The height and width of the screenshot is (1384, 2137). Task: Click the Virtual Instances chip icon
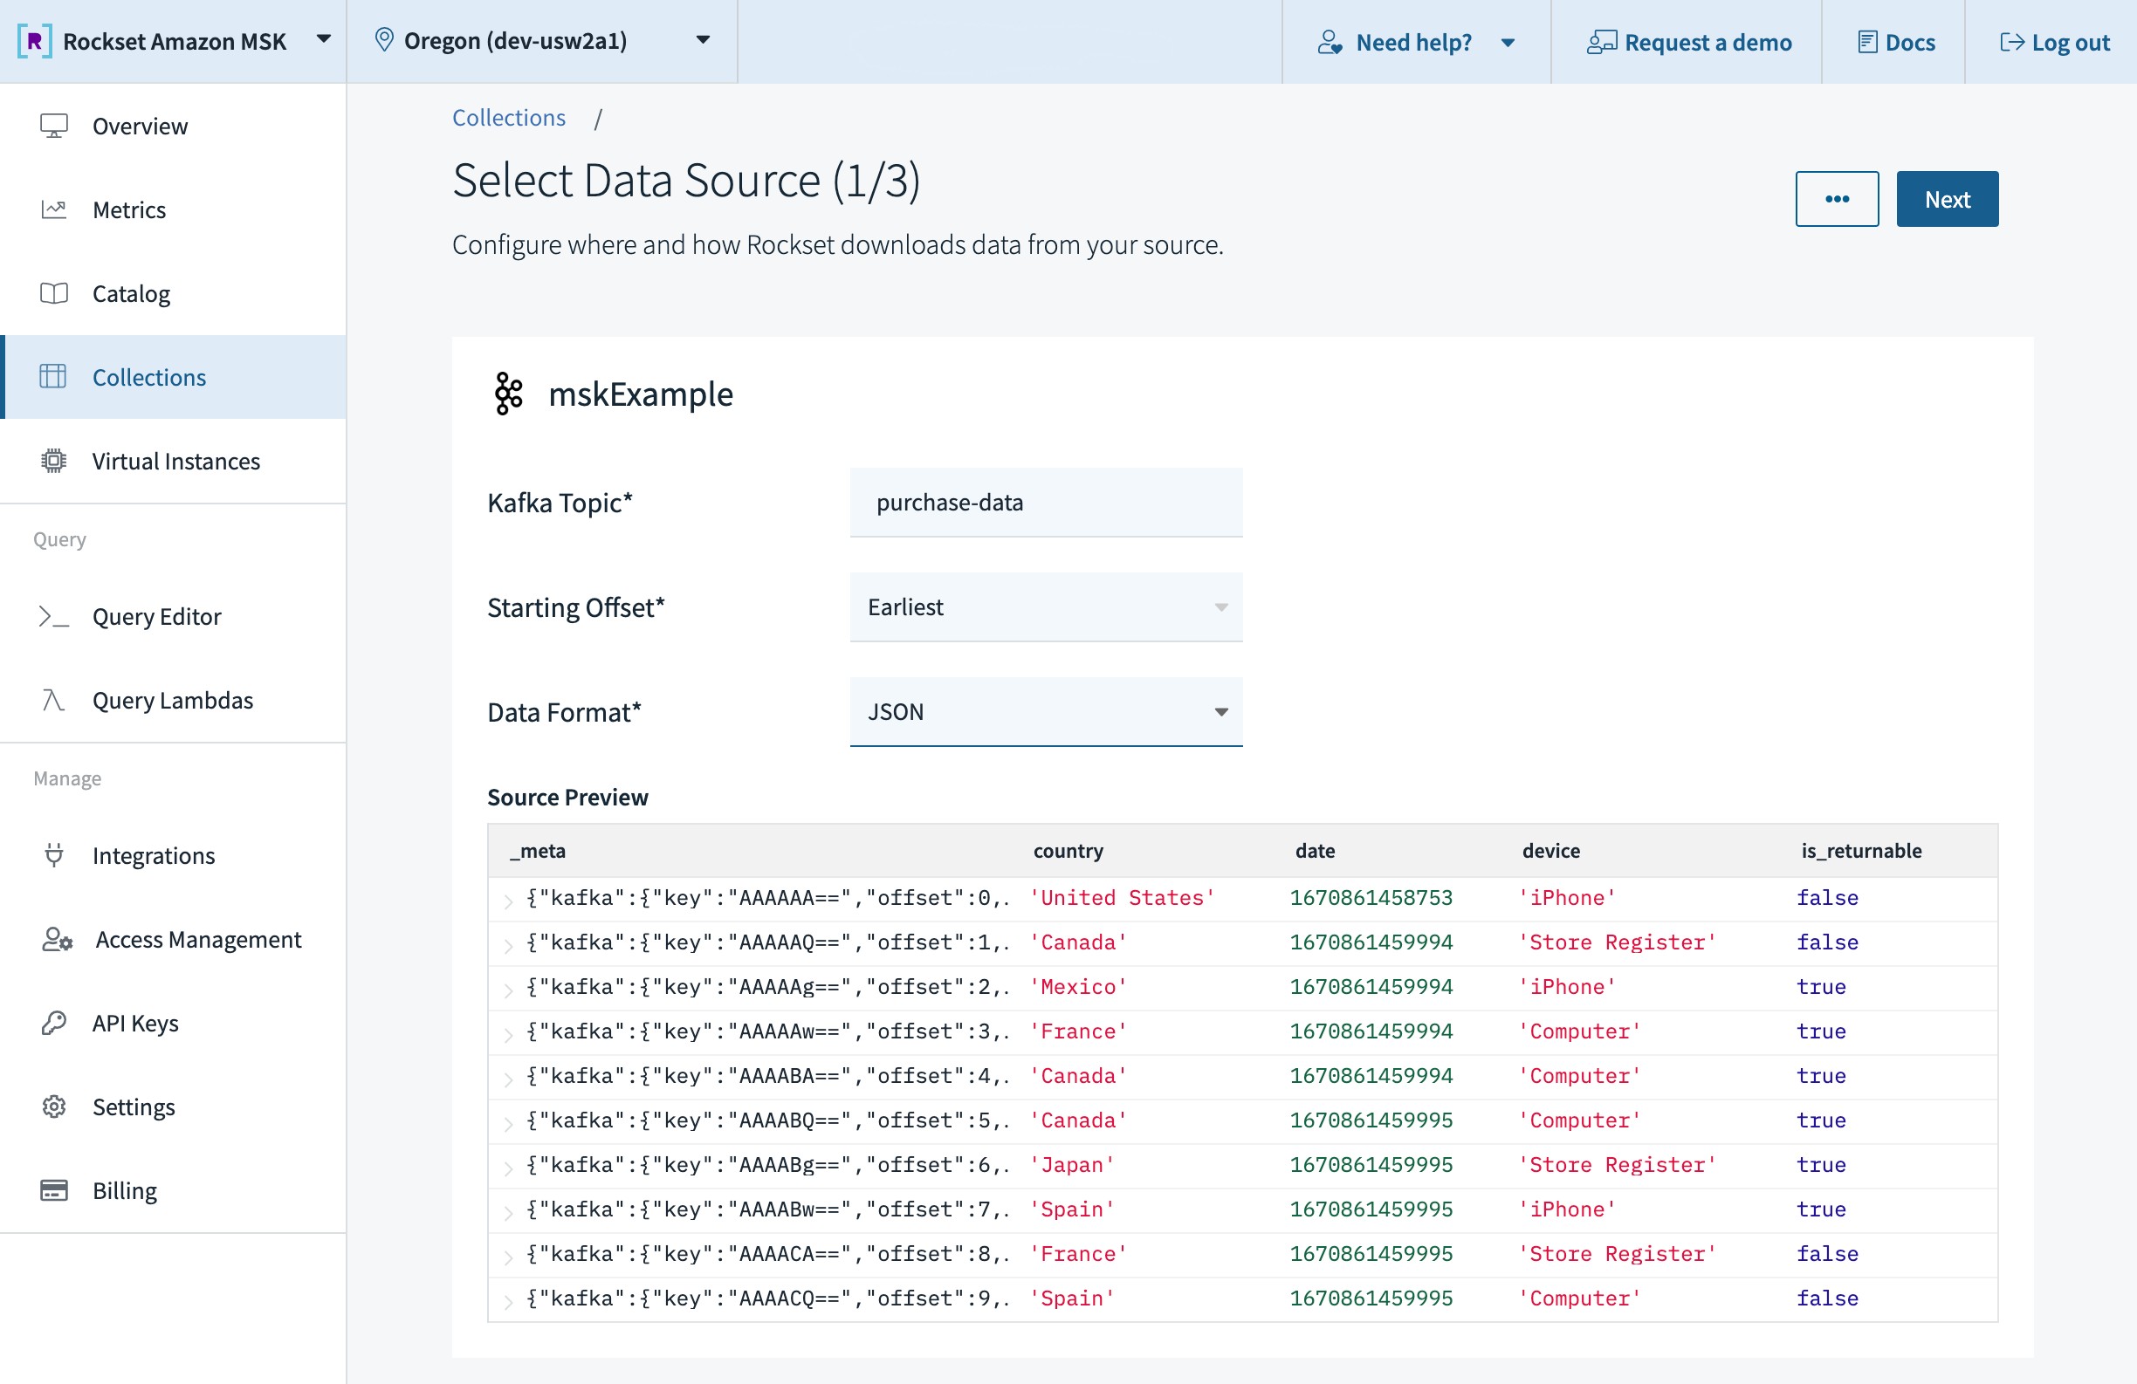tap(54, 461)
